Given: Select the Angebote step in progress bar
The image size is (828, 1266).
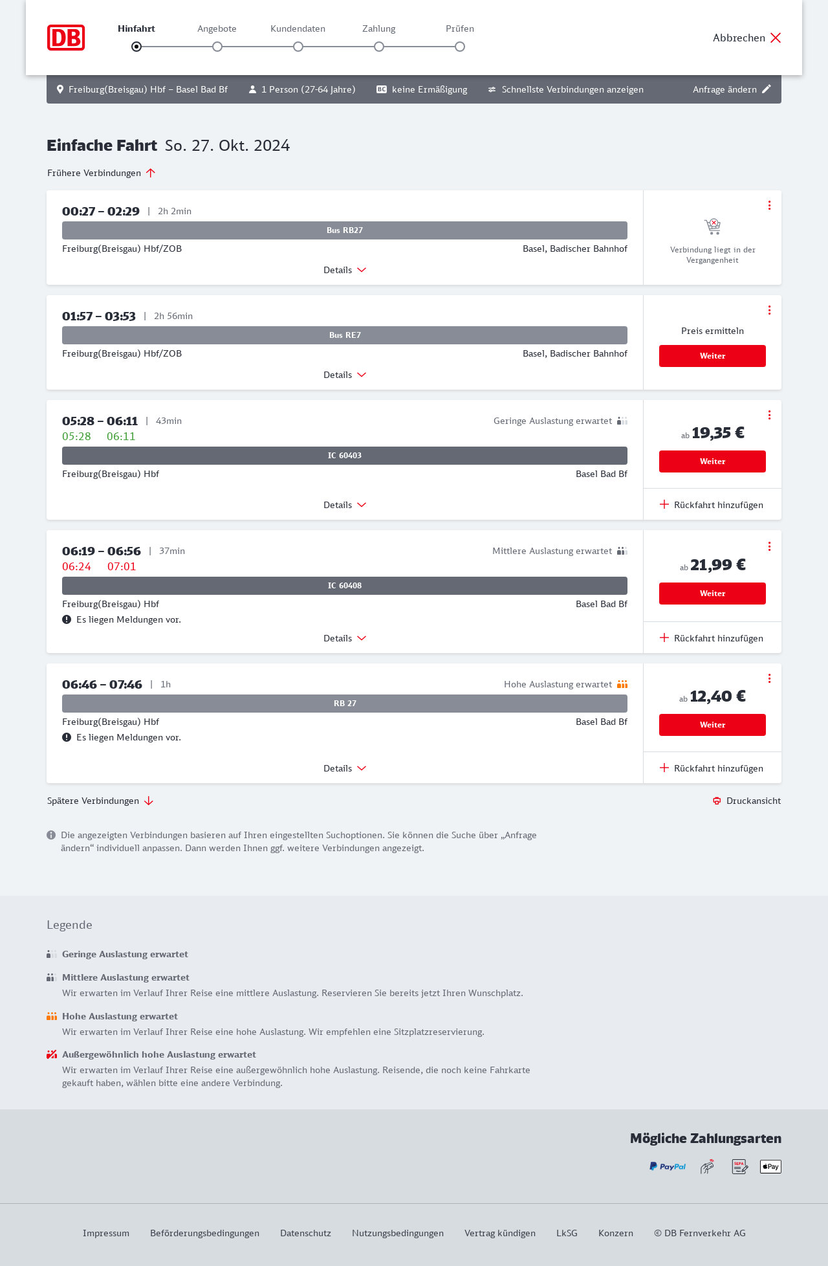Looking at the screenshot, I should [217, 47].
